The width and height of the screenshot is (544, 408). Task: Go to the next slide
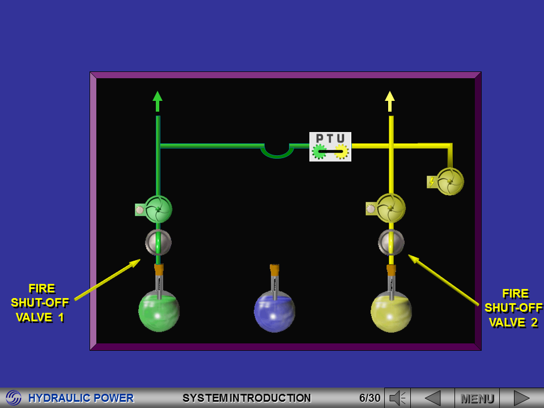coord(521,398)
